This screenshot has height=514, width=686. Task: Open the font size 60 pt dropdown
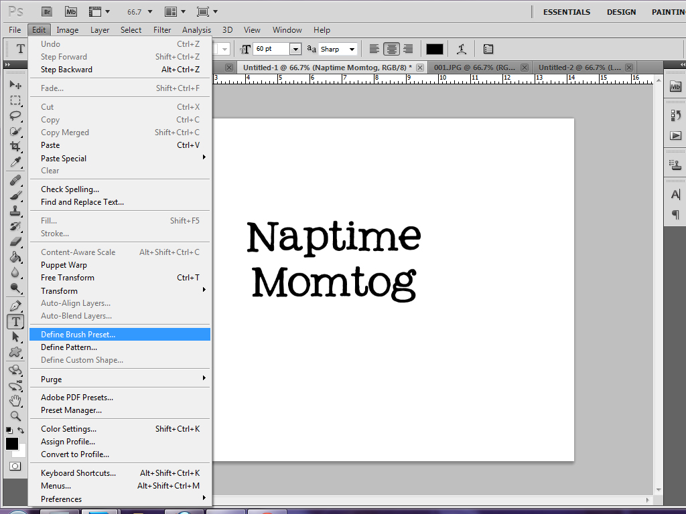[295, 49]
